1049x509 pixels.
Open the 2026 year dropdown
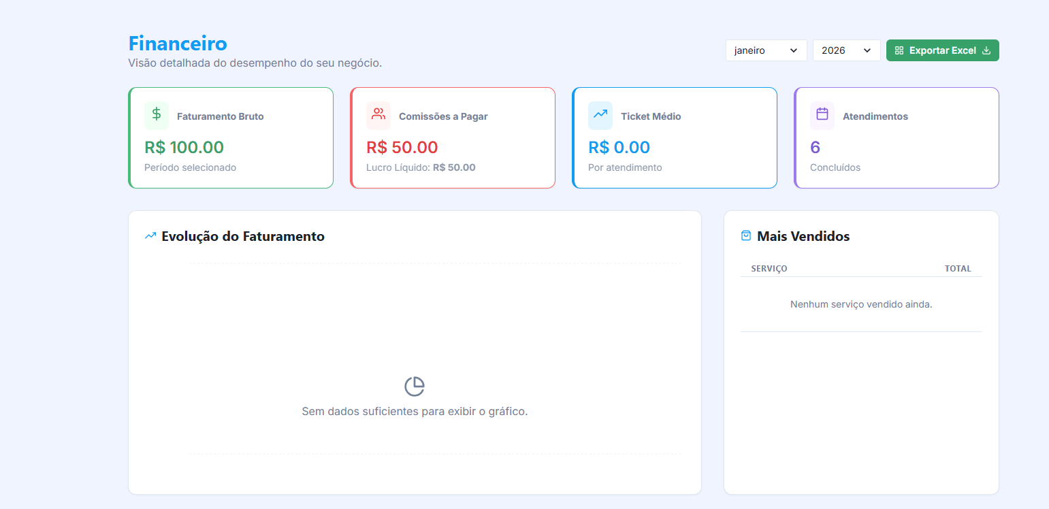tap(846, 50)
